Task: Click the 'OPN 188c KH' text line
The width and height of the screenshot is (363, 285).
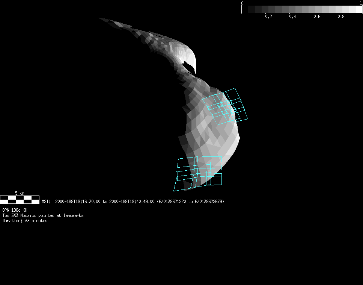Action: click(15, 210)
